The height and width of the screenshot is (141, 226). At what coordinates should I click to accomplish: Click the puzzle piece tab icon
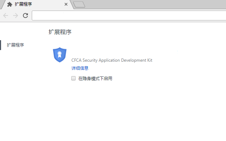pyautogui.click(x=10, y=4)
